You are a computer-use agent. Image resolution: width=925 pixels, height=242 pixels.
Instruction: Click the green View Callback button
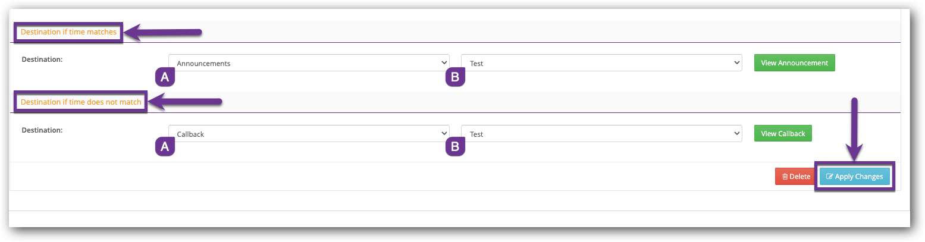coord(783,133)
